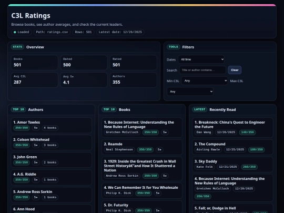Select author John Green
The height and width of the screenshot is (213, 284).
[x=51, y=160]
